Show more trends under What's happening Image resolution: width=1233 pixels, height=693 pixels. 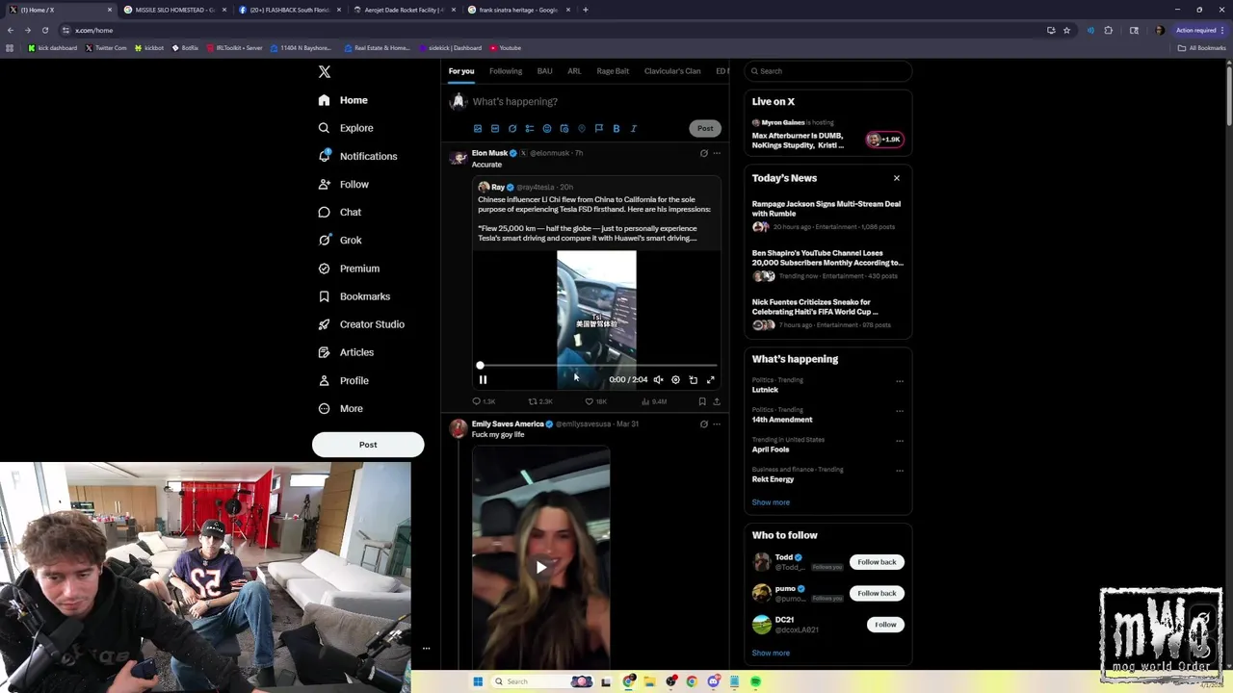[771, 502]
